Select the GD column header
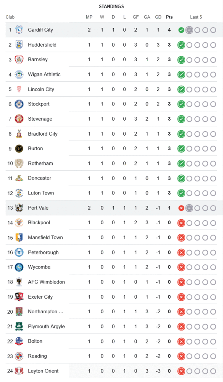 [158, 17]
